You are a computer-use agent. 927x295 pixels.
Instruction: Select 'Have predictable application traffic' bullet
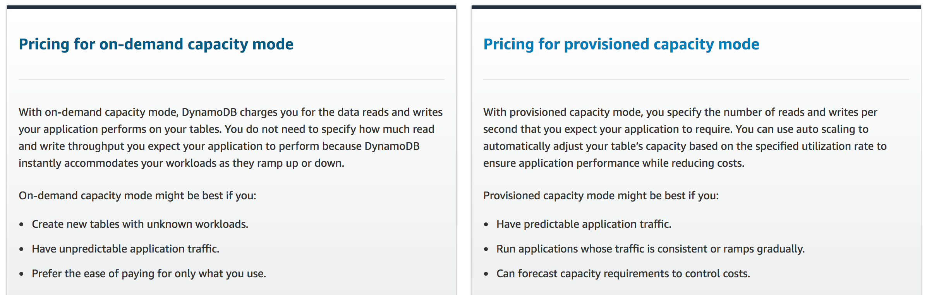584,224
